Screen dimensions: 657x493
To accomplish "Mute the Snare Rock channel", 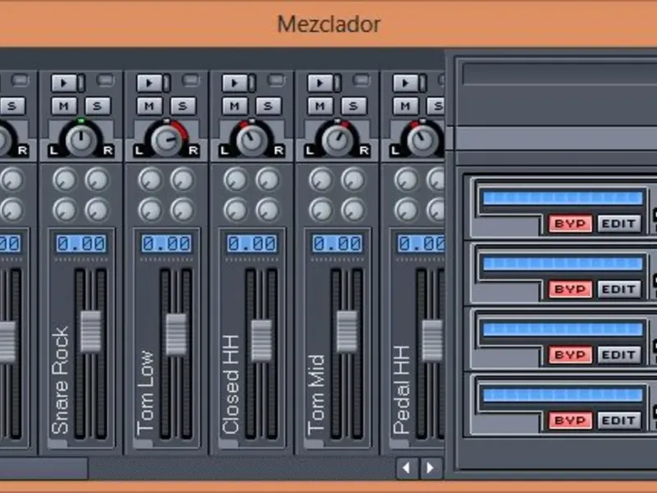I will 64,106.
